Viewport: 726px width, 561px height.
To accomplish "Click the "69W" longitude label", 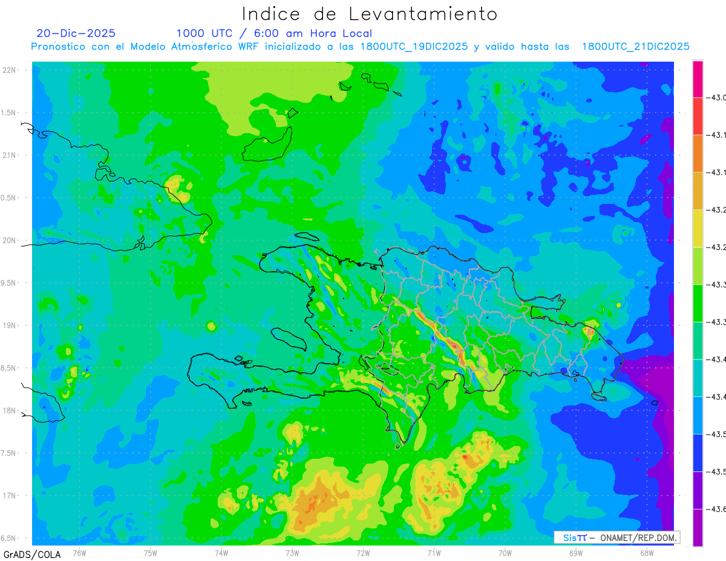I will click(576, 553).
